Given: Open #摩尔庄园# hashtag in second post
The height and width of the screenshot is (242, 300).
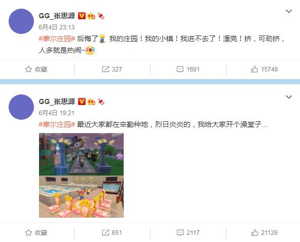Looking at the screenshot, I should [x=57, y=124].
